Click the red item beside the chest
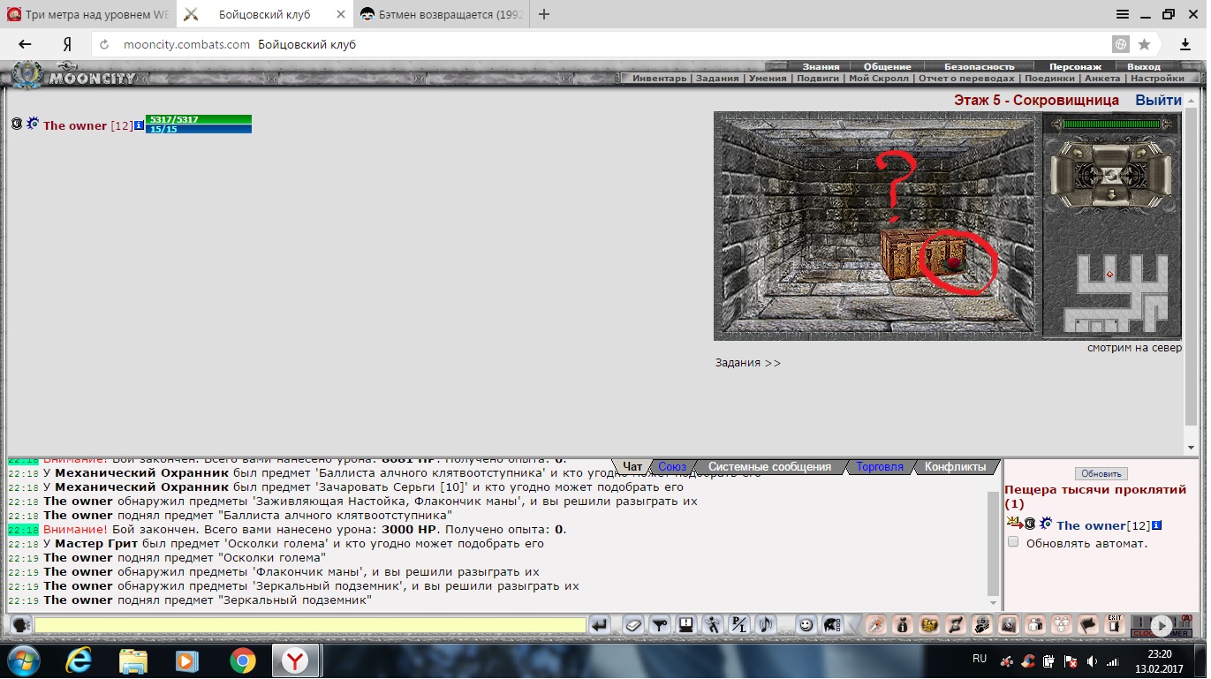The width and height of the screenshot is (1211, 679). 954,262
